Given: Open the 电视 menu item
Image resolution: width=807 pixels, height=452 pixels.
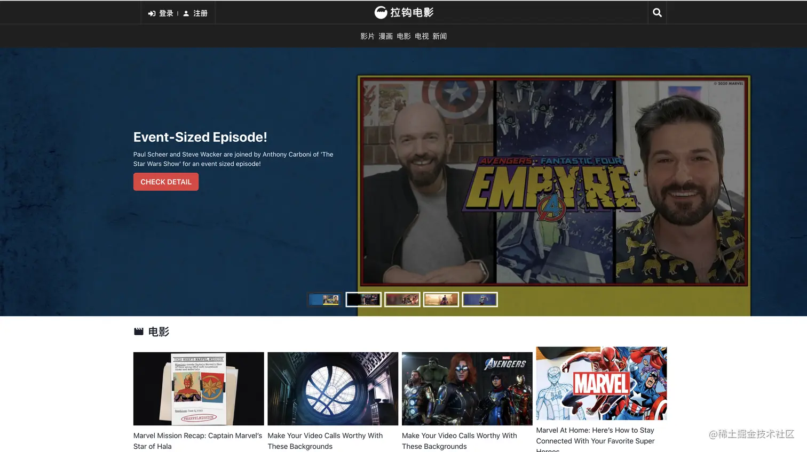Looking at the screenshot, I should (422, 36).
